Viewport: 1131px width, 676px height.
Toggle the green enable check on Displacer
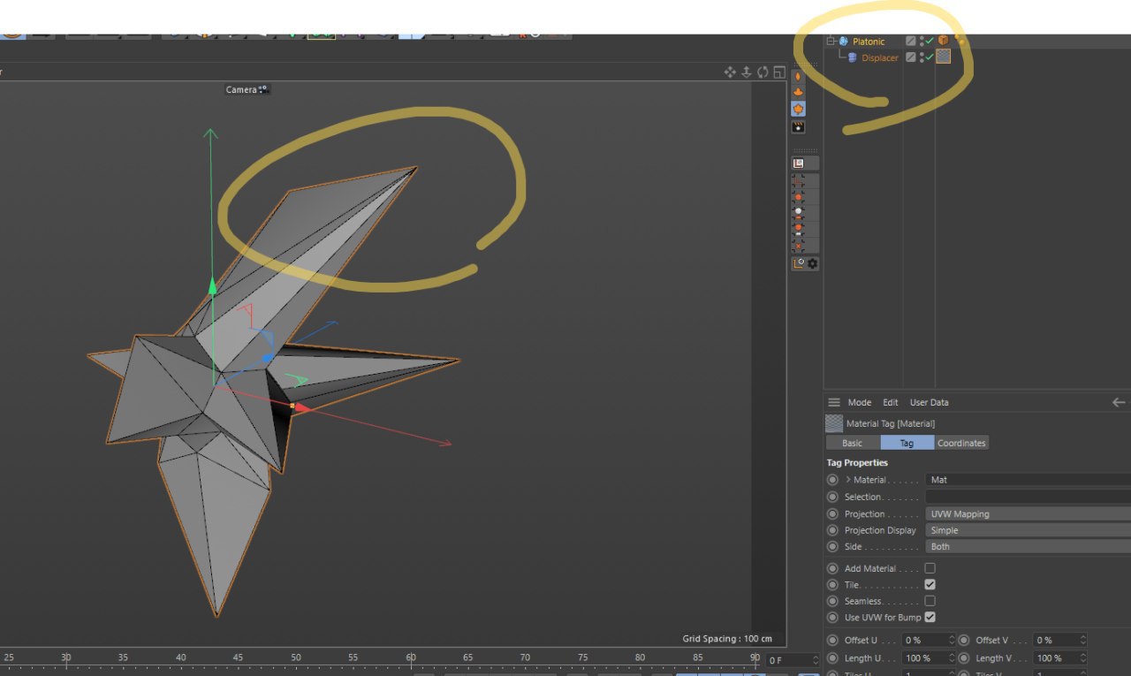[x=930, y=57]
